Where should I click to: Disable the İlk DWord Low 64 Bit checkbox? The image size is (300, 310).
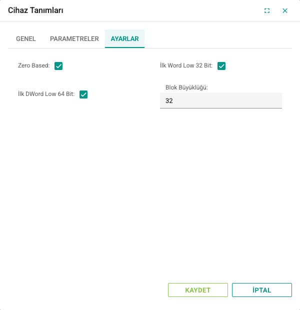tap(83, 94)
